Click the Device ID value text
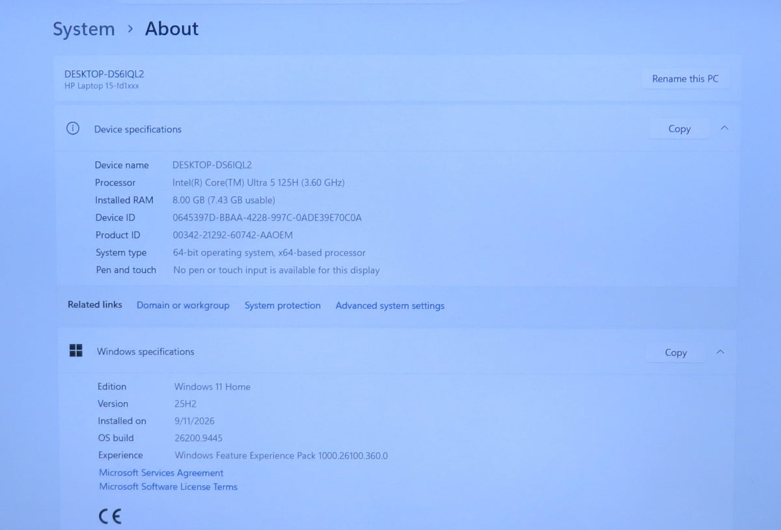 (x=267, y=218)
